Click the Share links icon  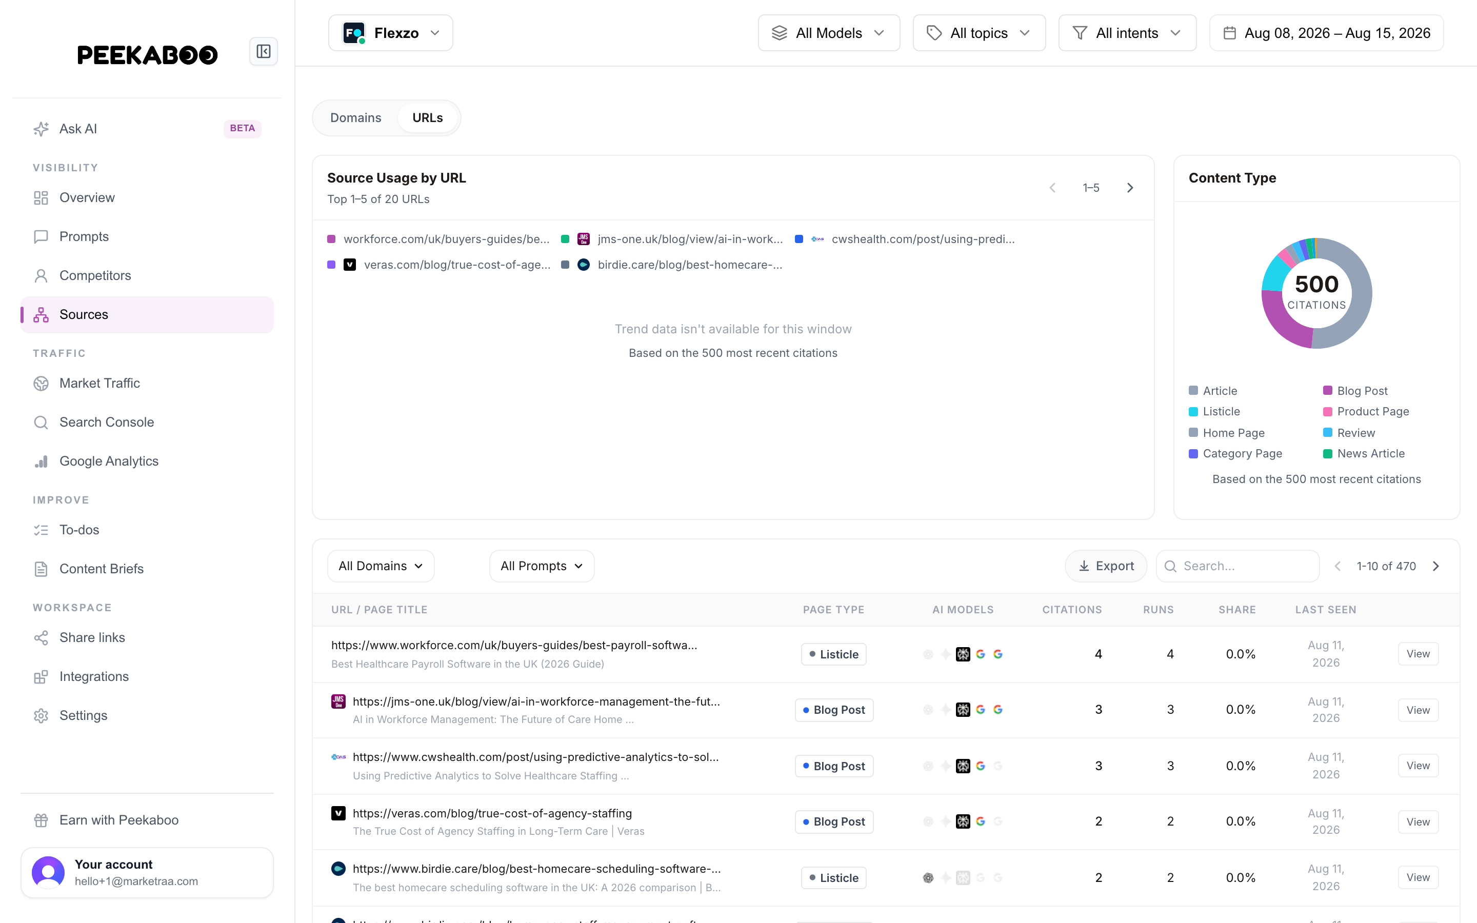(41, 638)
